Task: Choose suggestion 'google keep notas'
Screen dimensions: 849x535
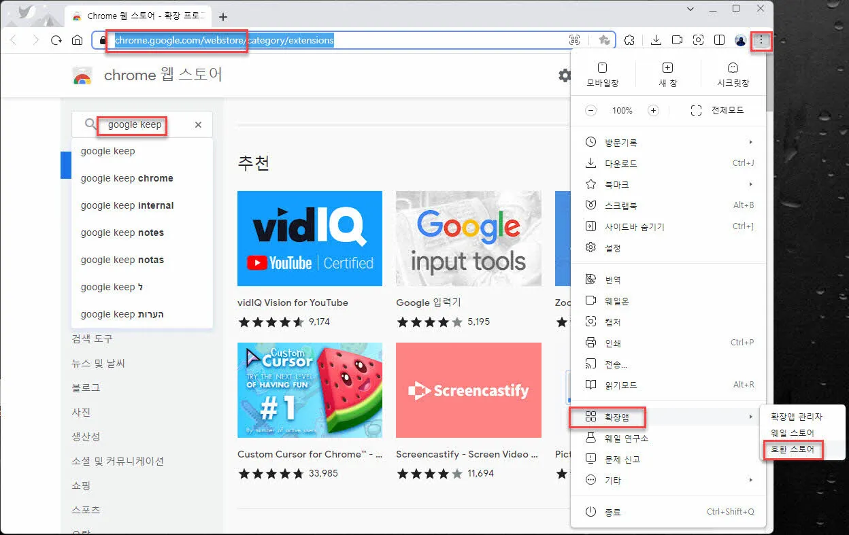Action: click(142, 260)
